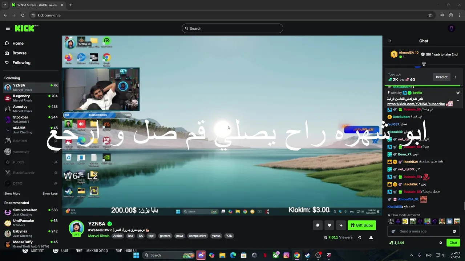Open Microsoft Edge from the taskbar

233,255
